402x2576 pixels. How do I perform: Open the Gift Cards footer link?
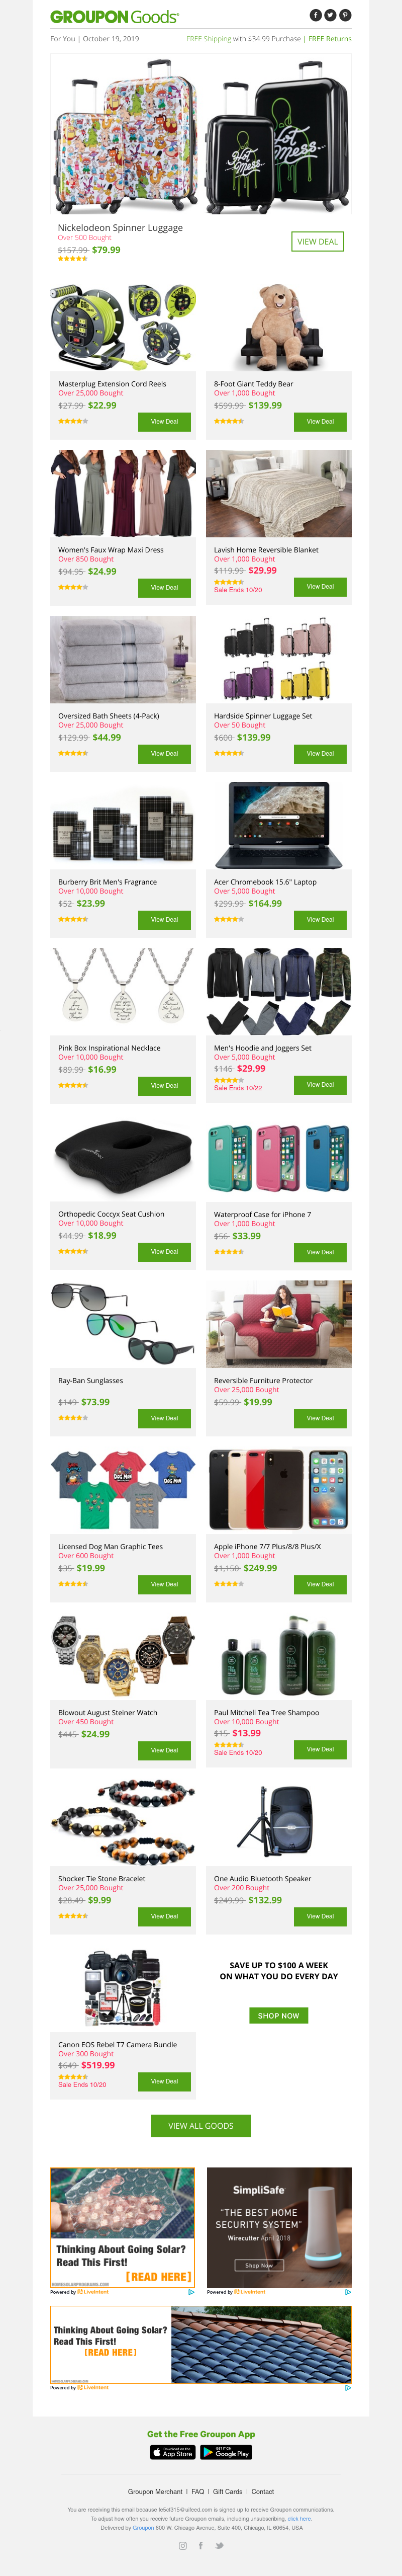(228, 2491)
